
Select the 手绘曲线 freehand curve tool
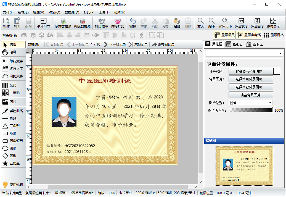coord(13,111)
